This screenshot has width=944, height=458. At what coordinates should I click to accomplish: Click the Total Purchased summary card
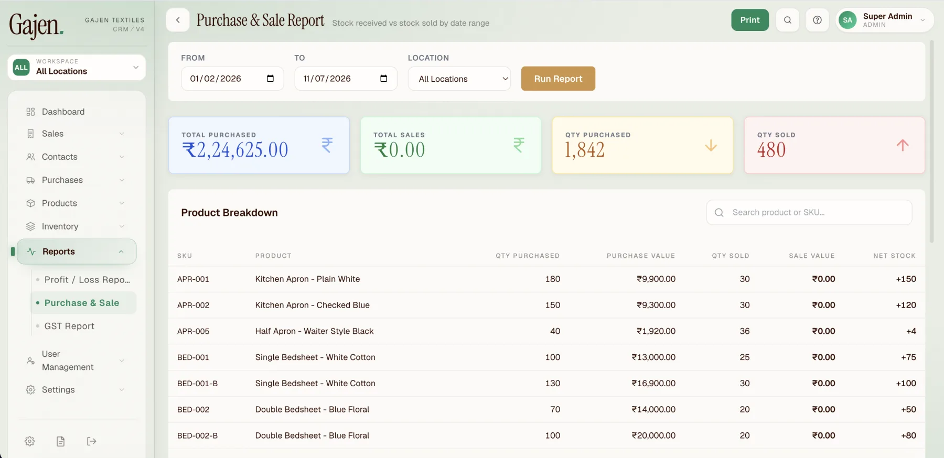click(259, 145)
